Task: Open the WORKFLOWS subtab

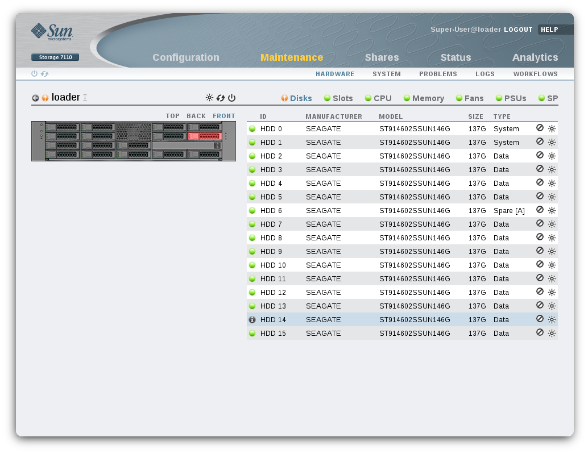Action: click(x=536, y=74)
